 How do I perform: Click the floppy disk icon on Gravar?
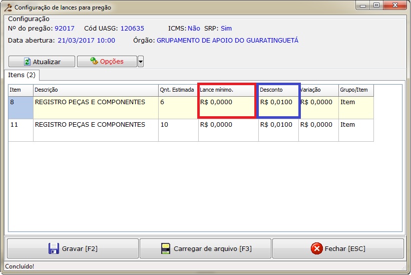point(54,248)
